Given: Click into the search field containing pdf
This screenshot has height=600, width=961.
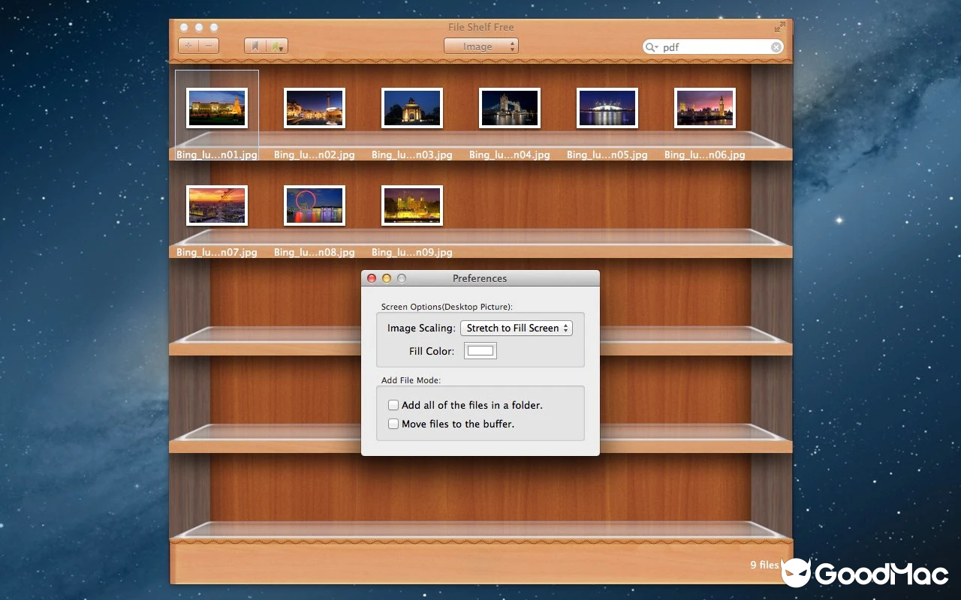Looking at the screenshot, I should pyautogui.click(x=713, y=47).
